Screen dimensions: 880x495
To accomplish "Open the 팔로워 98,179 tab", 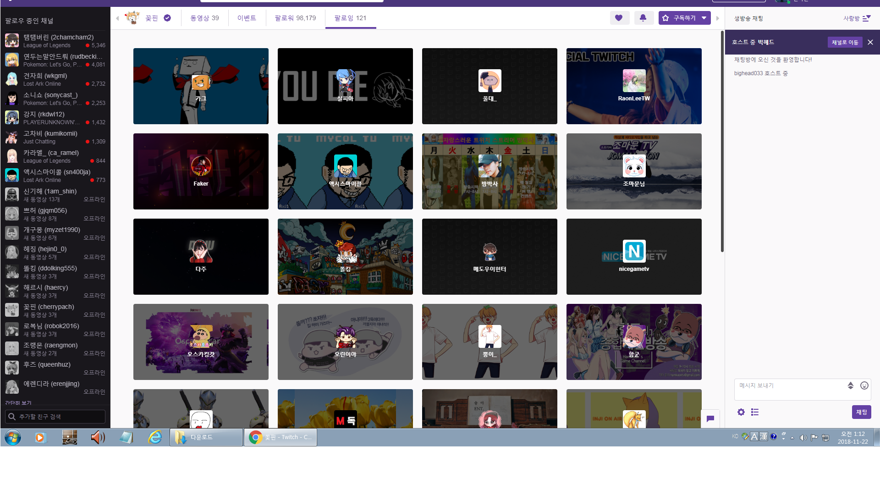I will coord(295,18).
